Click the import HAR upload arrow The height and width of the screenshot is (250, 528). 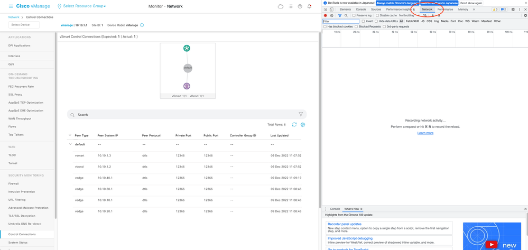[433, 15]
